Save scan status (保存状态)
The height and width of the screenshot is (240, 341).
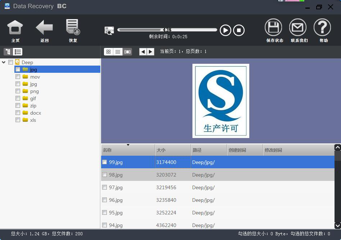(273, 27)
